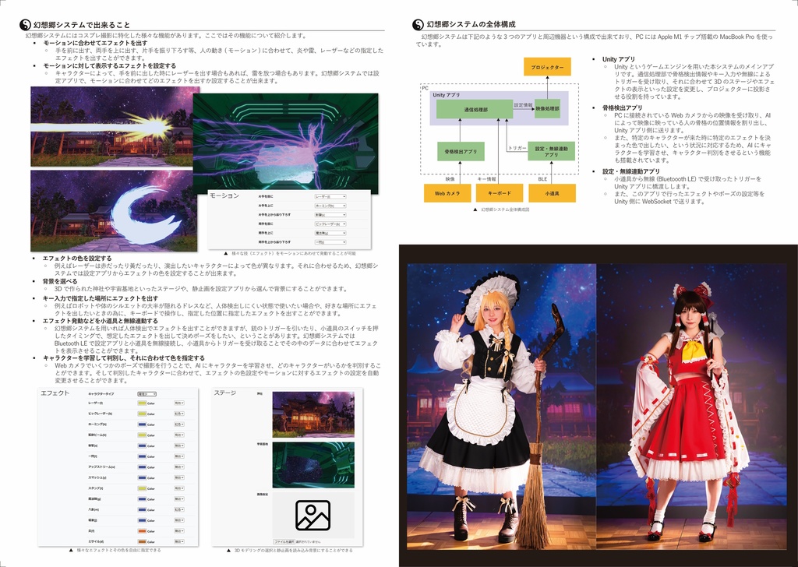This screenshot has width=798, height=567.
Task: Click the orange プロジェクター block
Action: [x=547, y=66]
